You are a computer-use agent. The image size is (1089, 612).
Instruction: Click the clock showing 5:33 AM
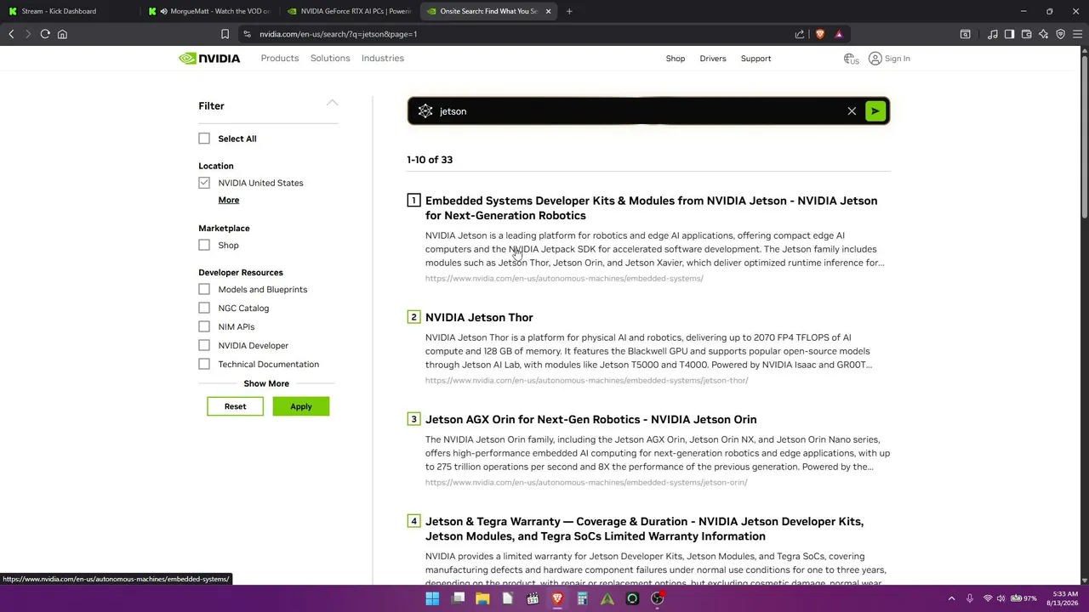[1065, 594]
